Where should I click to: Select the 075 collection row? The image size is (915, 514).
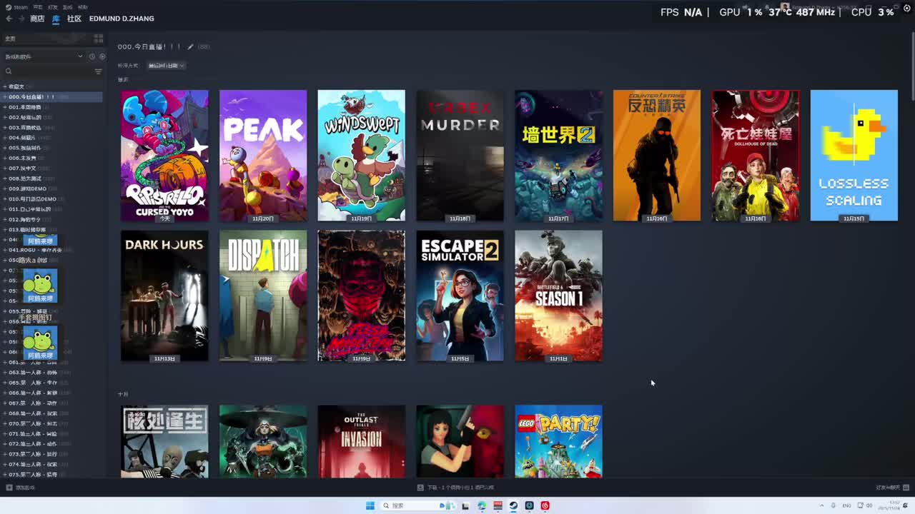(52, 474)
